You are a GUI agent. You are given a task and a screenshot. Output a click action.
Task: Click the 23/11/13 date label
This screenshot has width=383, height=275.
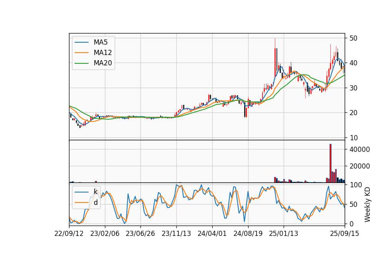176,234
